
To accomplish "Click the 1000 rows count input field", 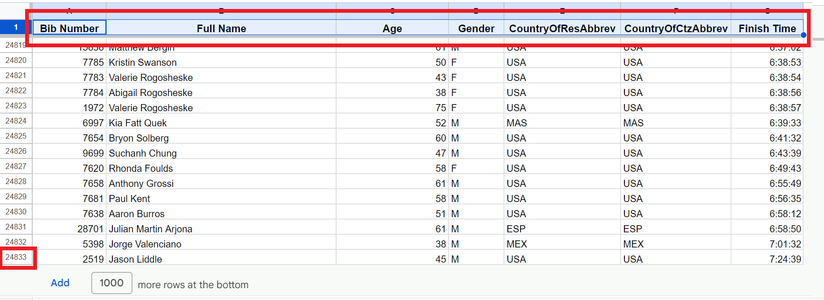I will coord(111,283).
